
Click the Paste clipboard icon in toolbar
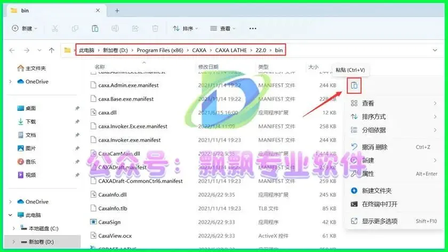coord(95,29)
